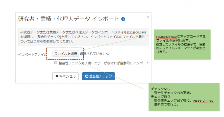Click the キャンセル button
The height and width of the screenshot is (117, 224).
pyautogui.click(x=66, y=76)
